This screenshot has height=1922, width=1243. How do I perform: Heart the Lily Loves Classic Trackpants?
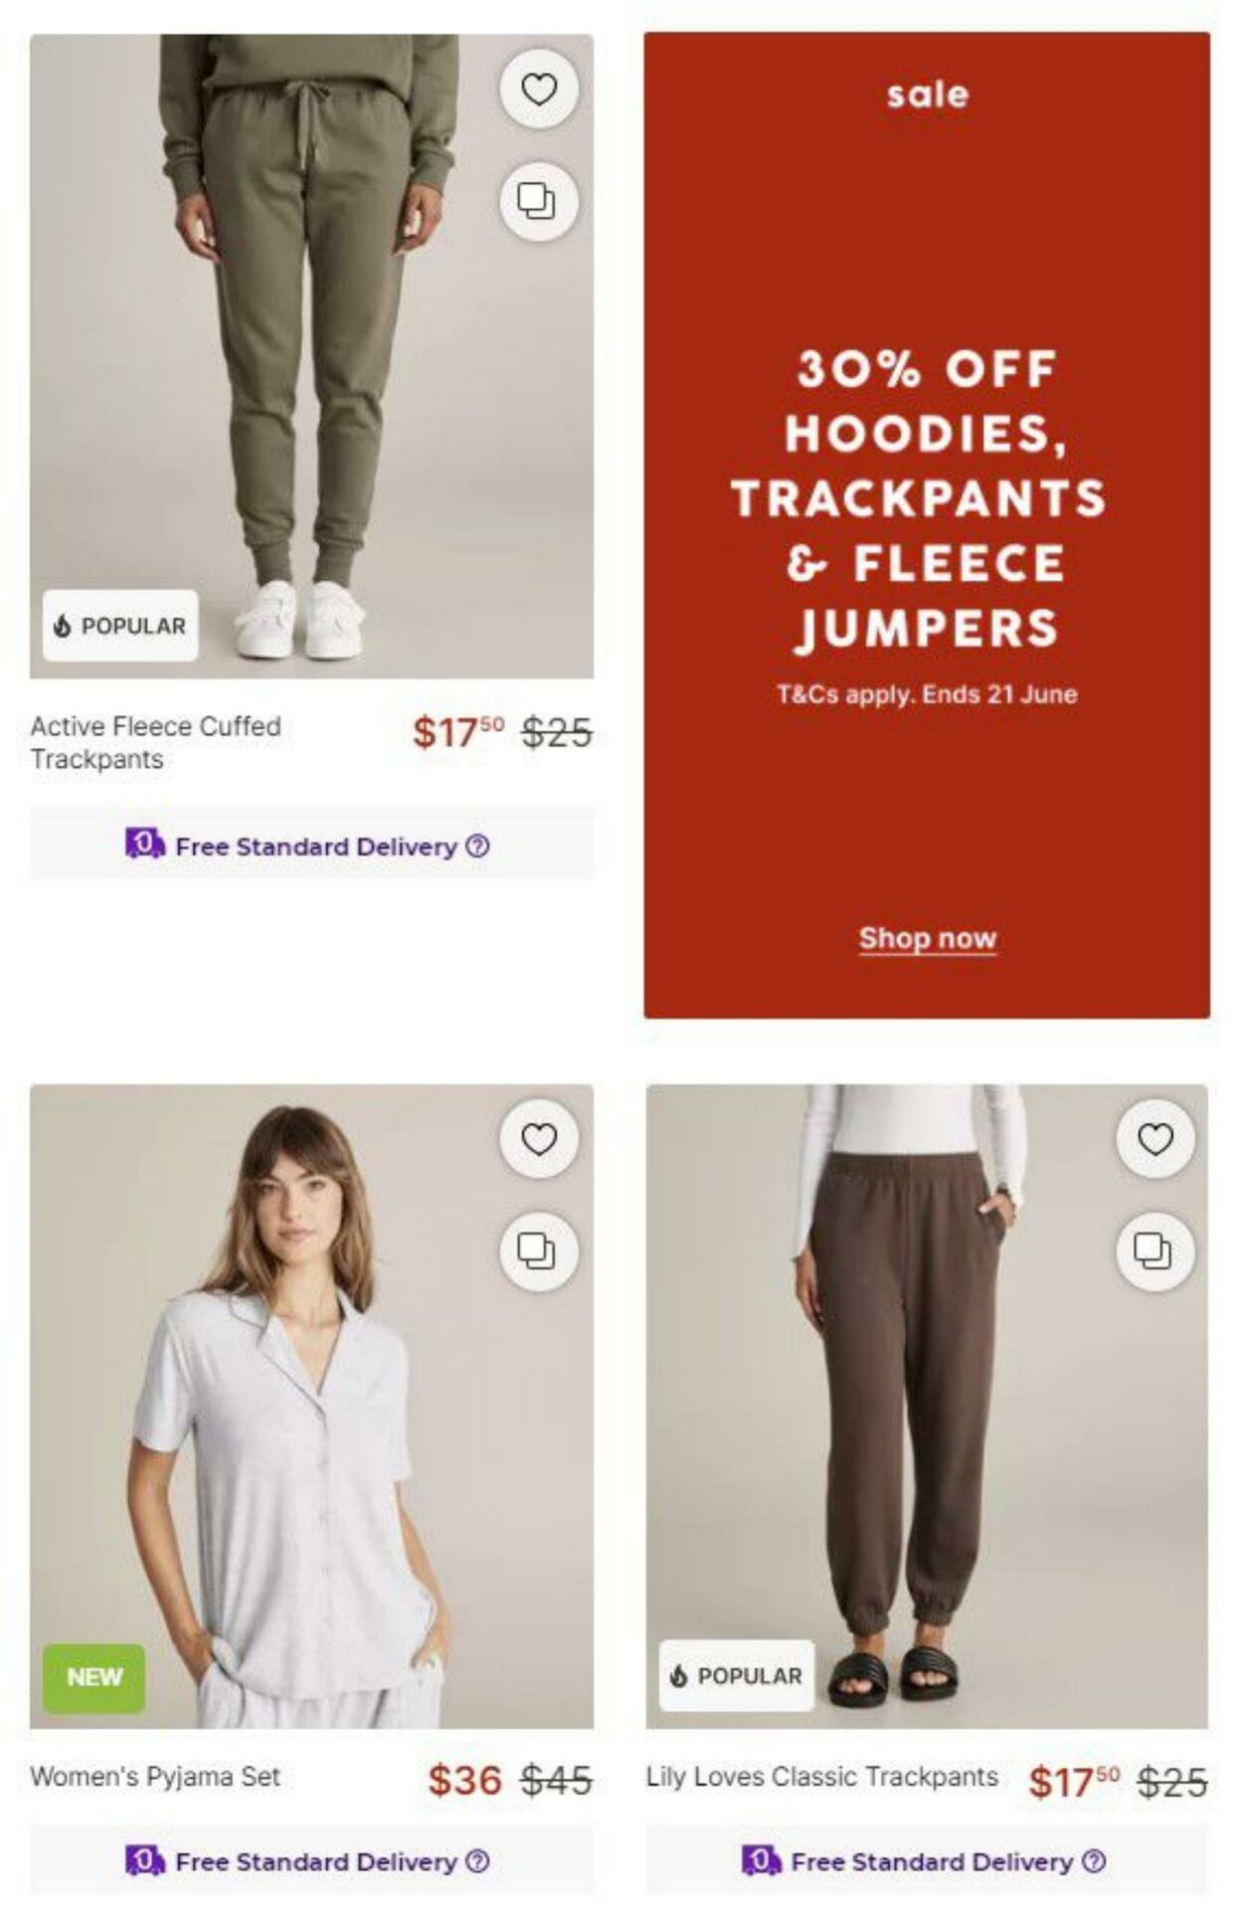point(1154,1139)
